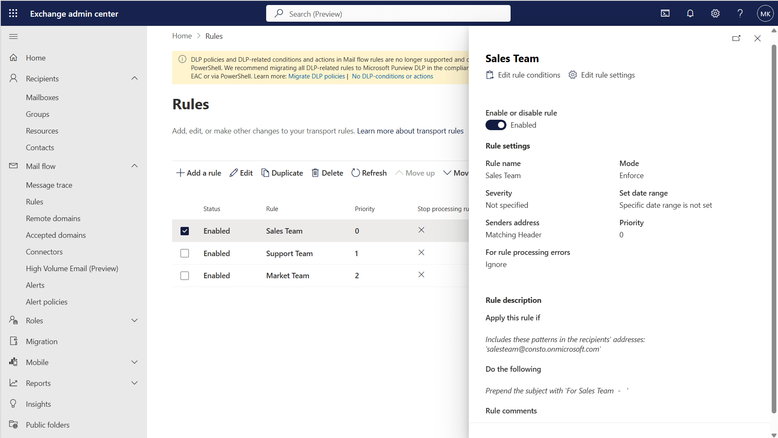This screenshot has width=778, height=438.
Task: Go to Accepted domains
Action: click(56, 235)
